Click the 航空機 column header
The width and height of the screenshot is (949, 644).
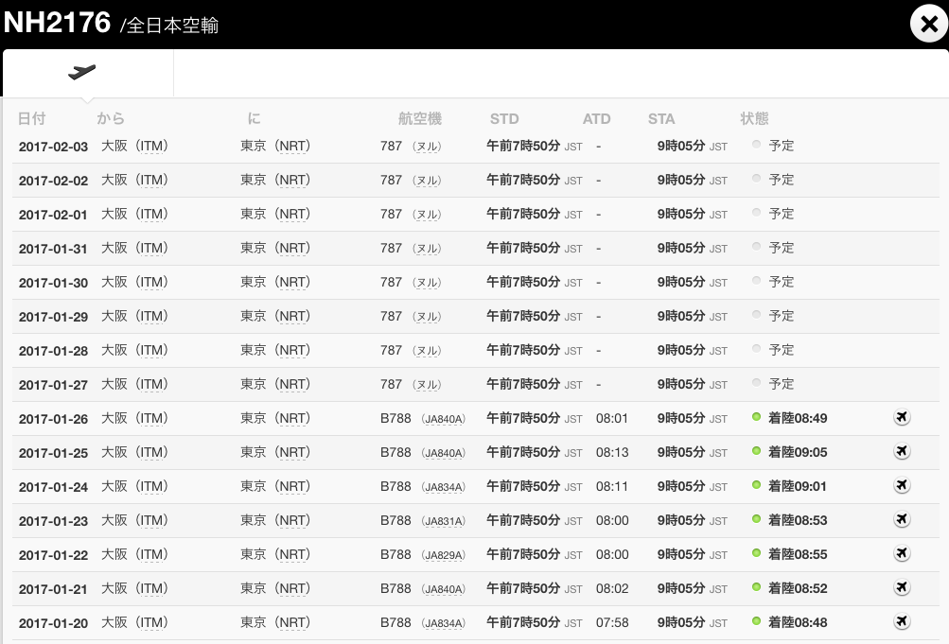(x=419, y=118)
